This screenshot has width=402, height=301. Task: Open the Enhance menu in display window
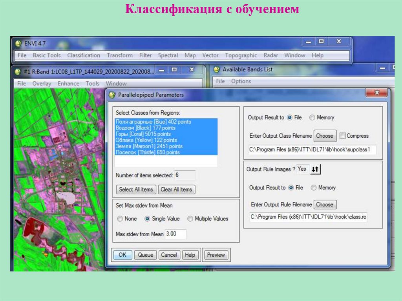[x=68, y=84]
